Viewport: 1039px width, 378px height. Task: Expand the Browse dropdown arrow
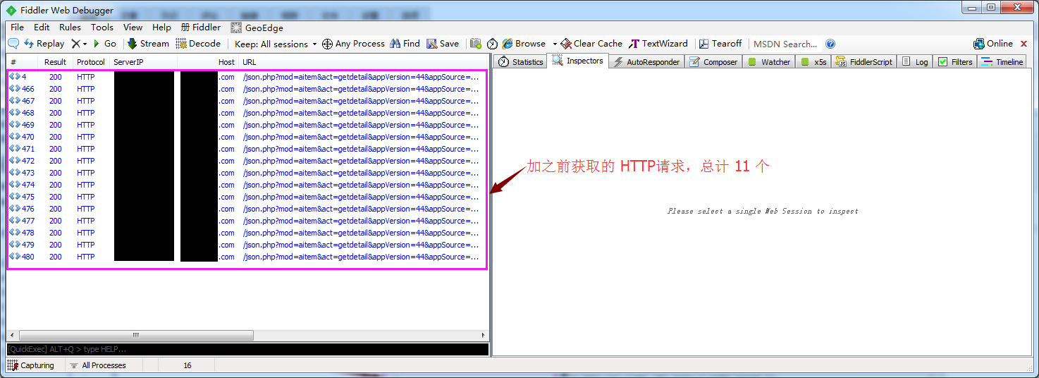[x=555, y=44]
